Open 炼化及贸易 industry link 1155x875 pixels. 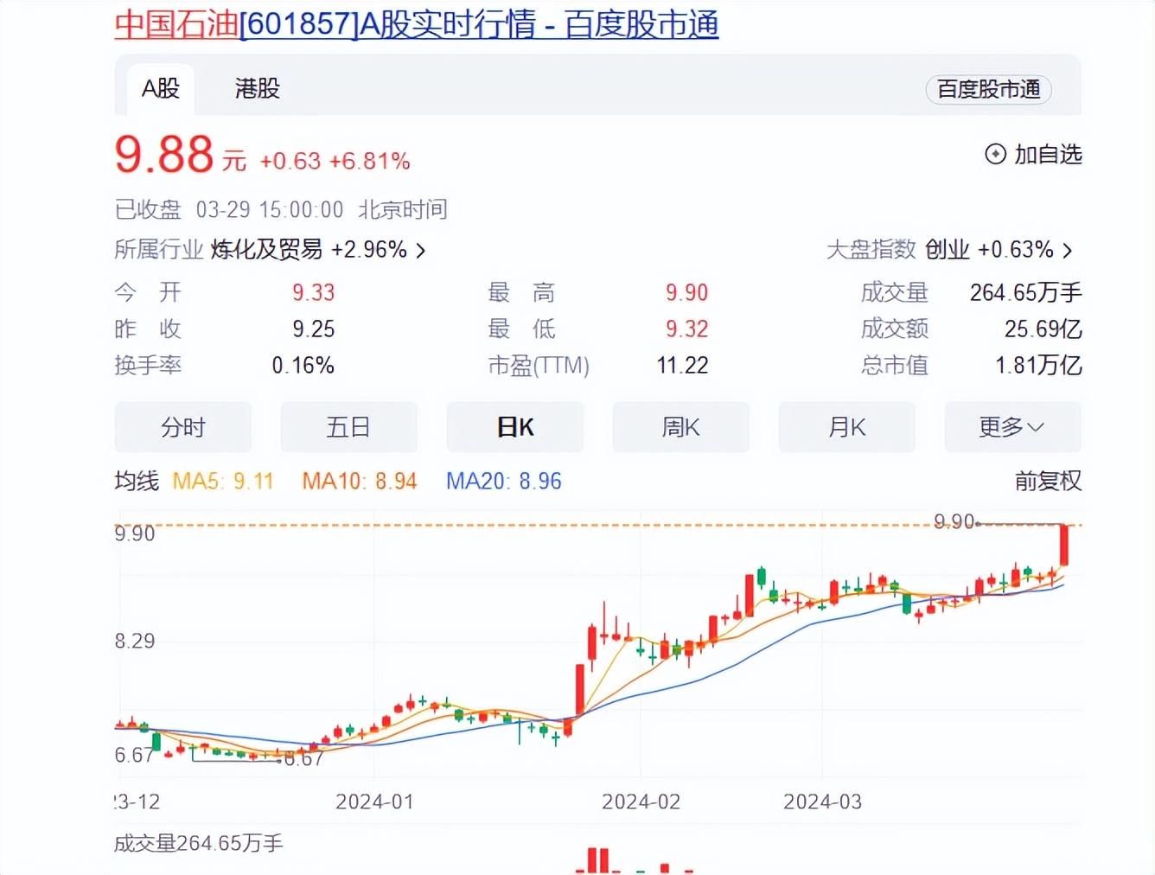point(266,249)
